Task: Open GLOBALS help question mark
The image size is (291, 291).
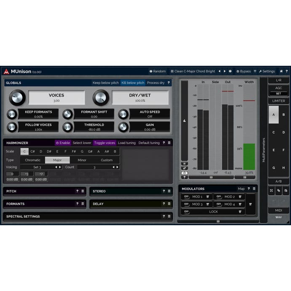Action: (169, 83)
